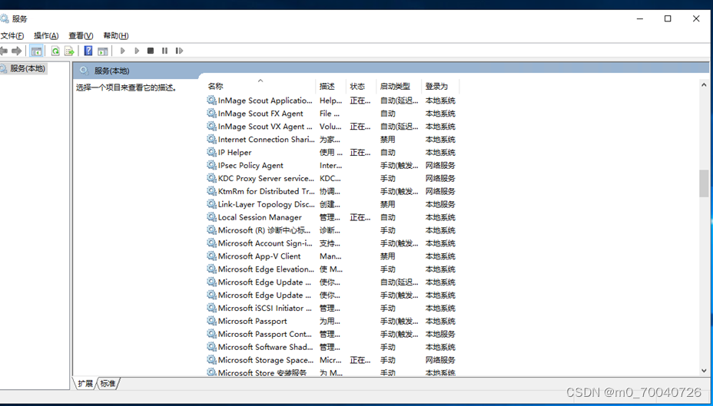The width and height of the screenshot is (713, 406).
Task: Open the help toolbar icon
Action: click(x=88, y=51)
